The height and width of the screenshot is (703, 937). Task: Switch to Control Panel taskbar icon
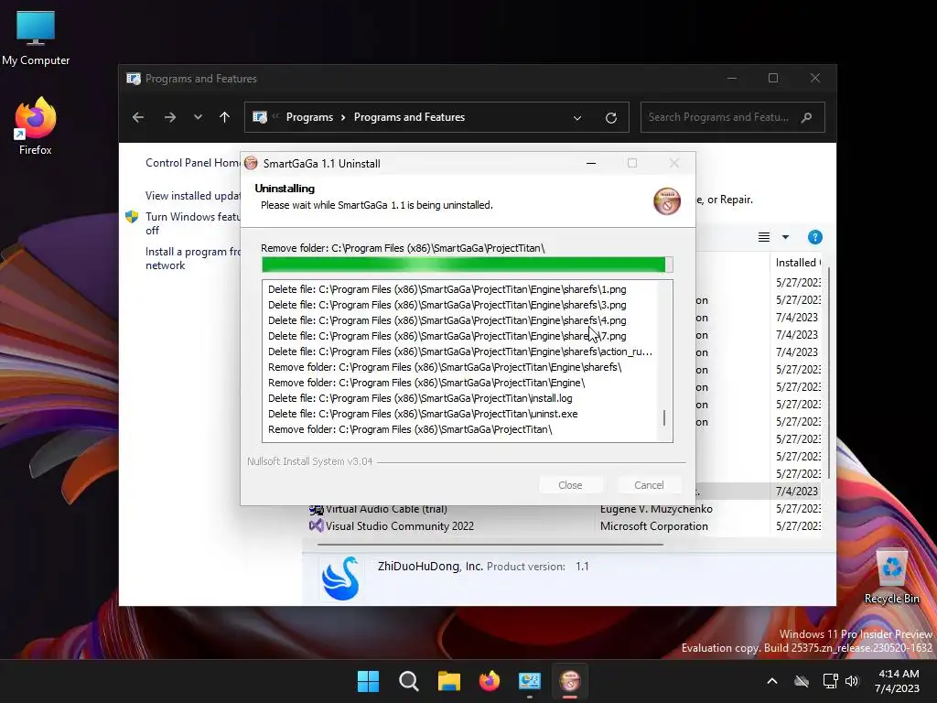[530, 681]
